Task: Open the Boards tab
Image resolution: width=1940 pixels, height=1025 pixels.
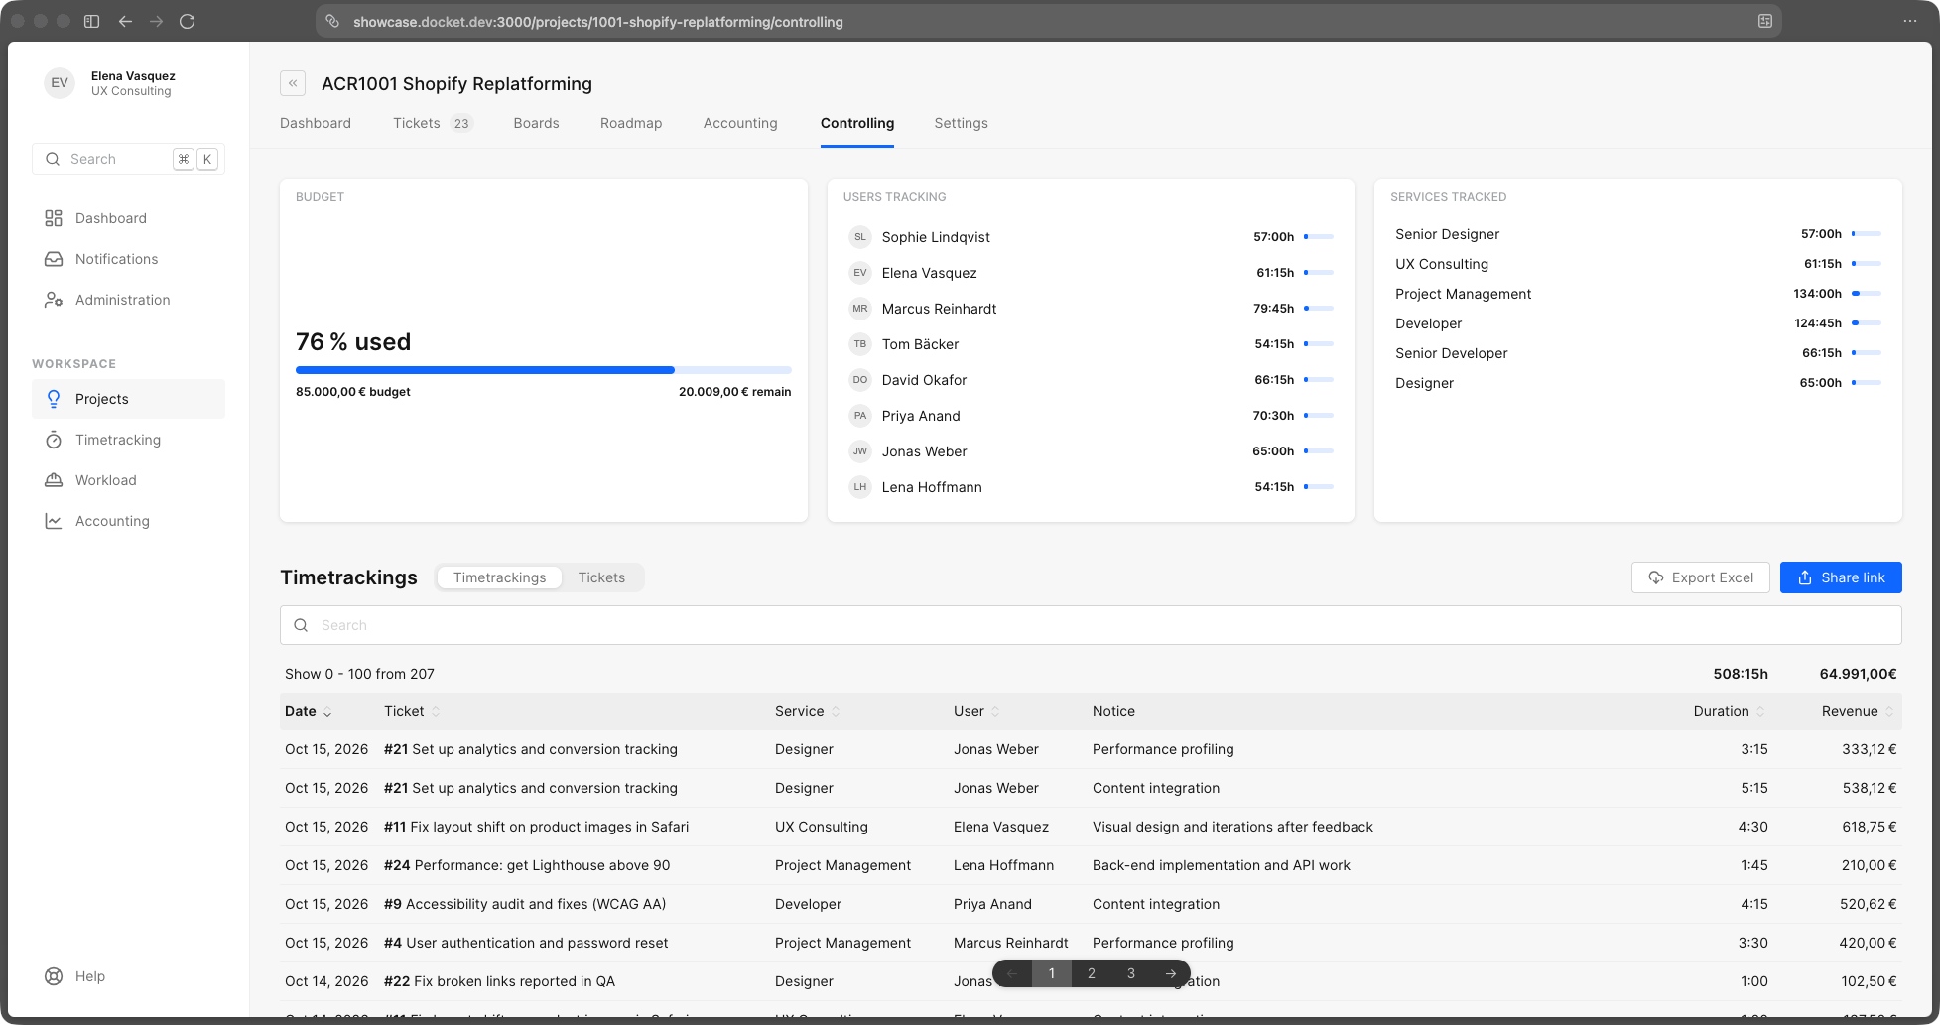Action: pyautogui.click(x=536, y=123)
